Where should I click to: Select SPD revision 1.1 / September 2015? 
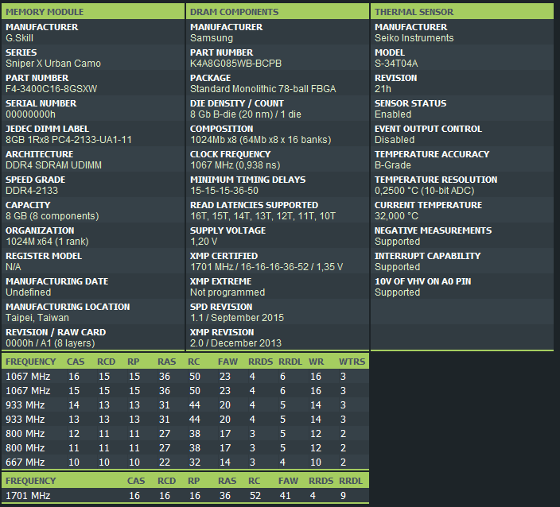coord(237,318)
